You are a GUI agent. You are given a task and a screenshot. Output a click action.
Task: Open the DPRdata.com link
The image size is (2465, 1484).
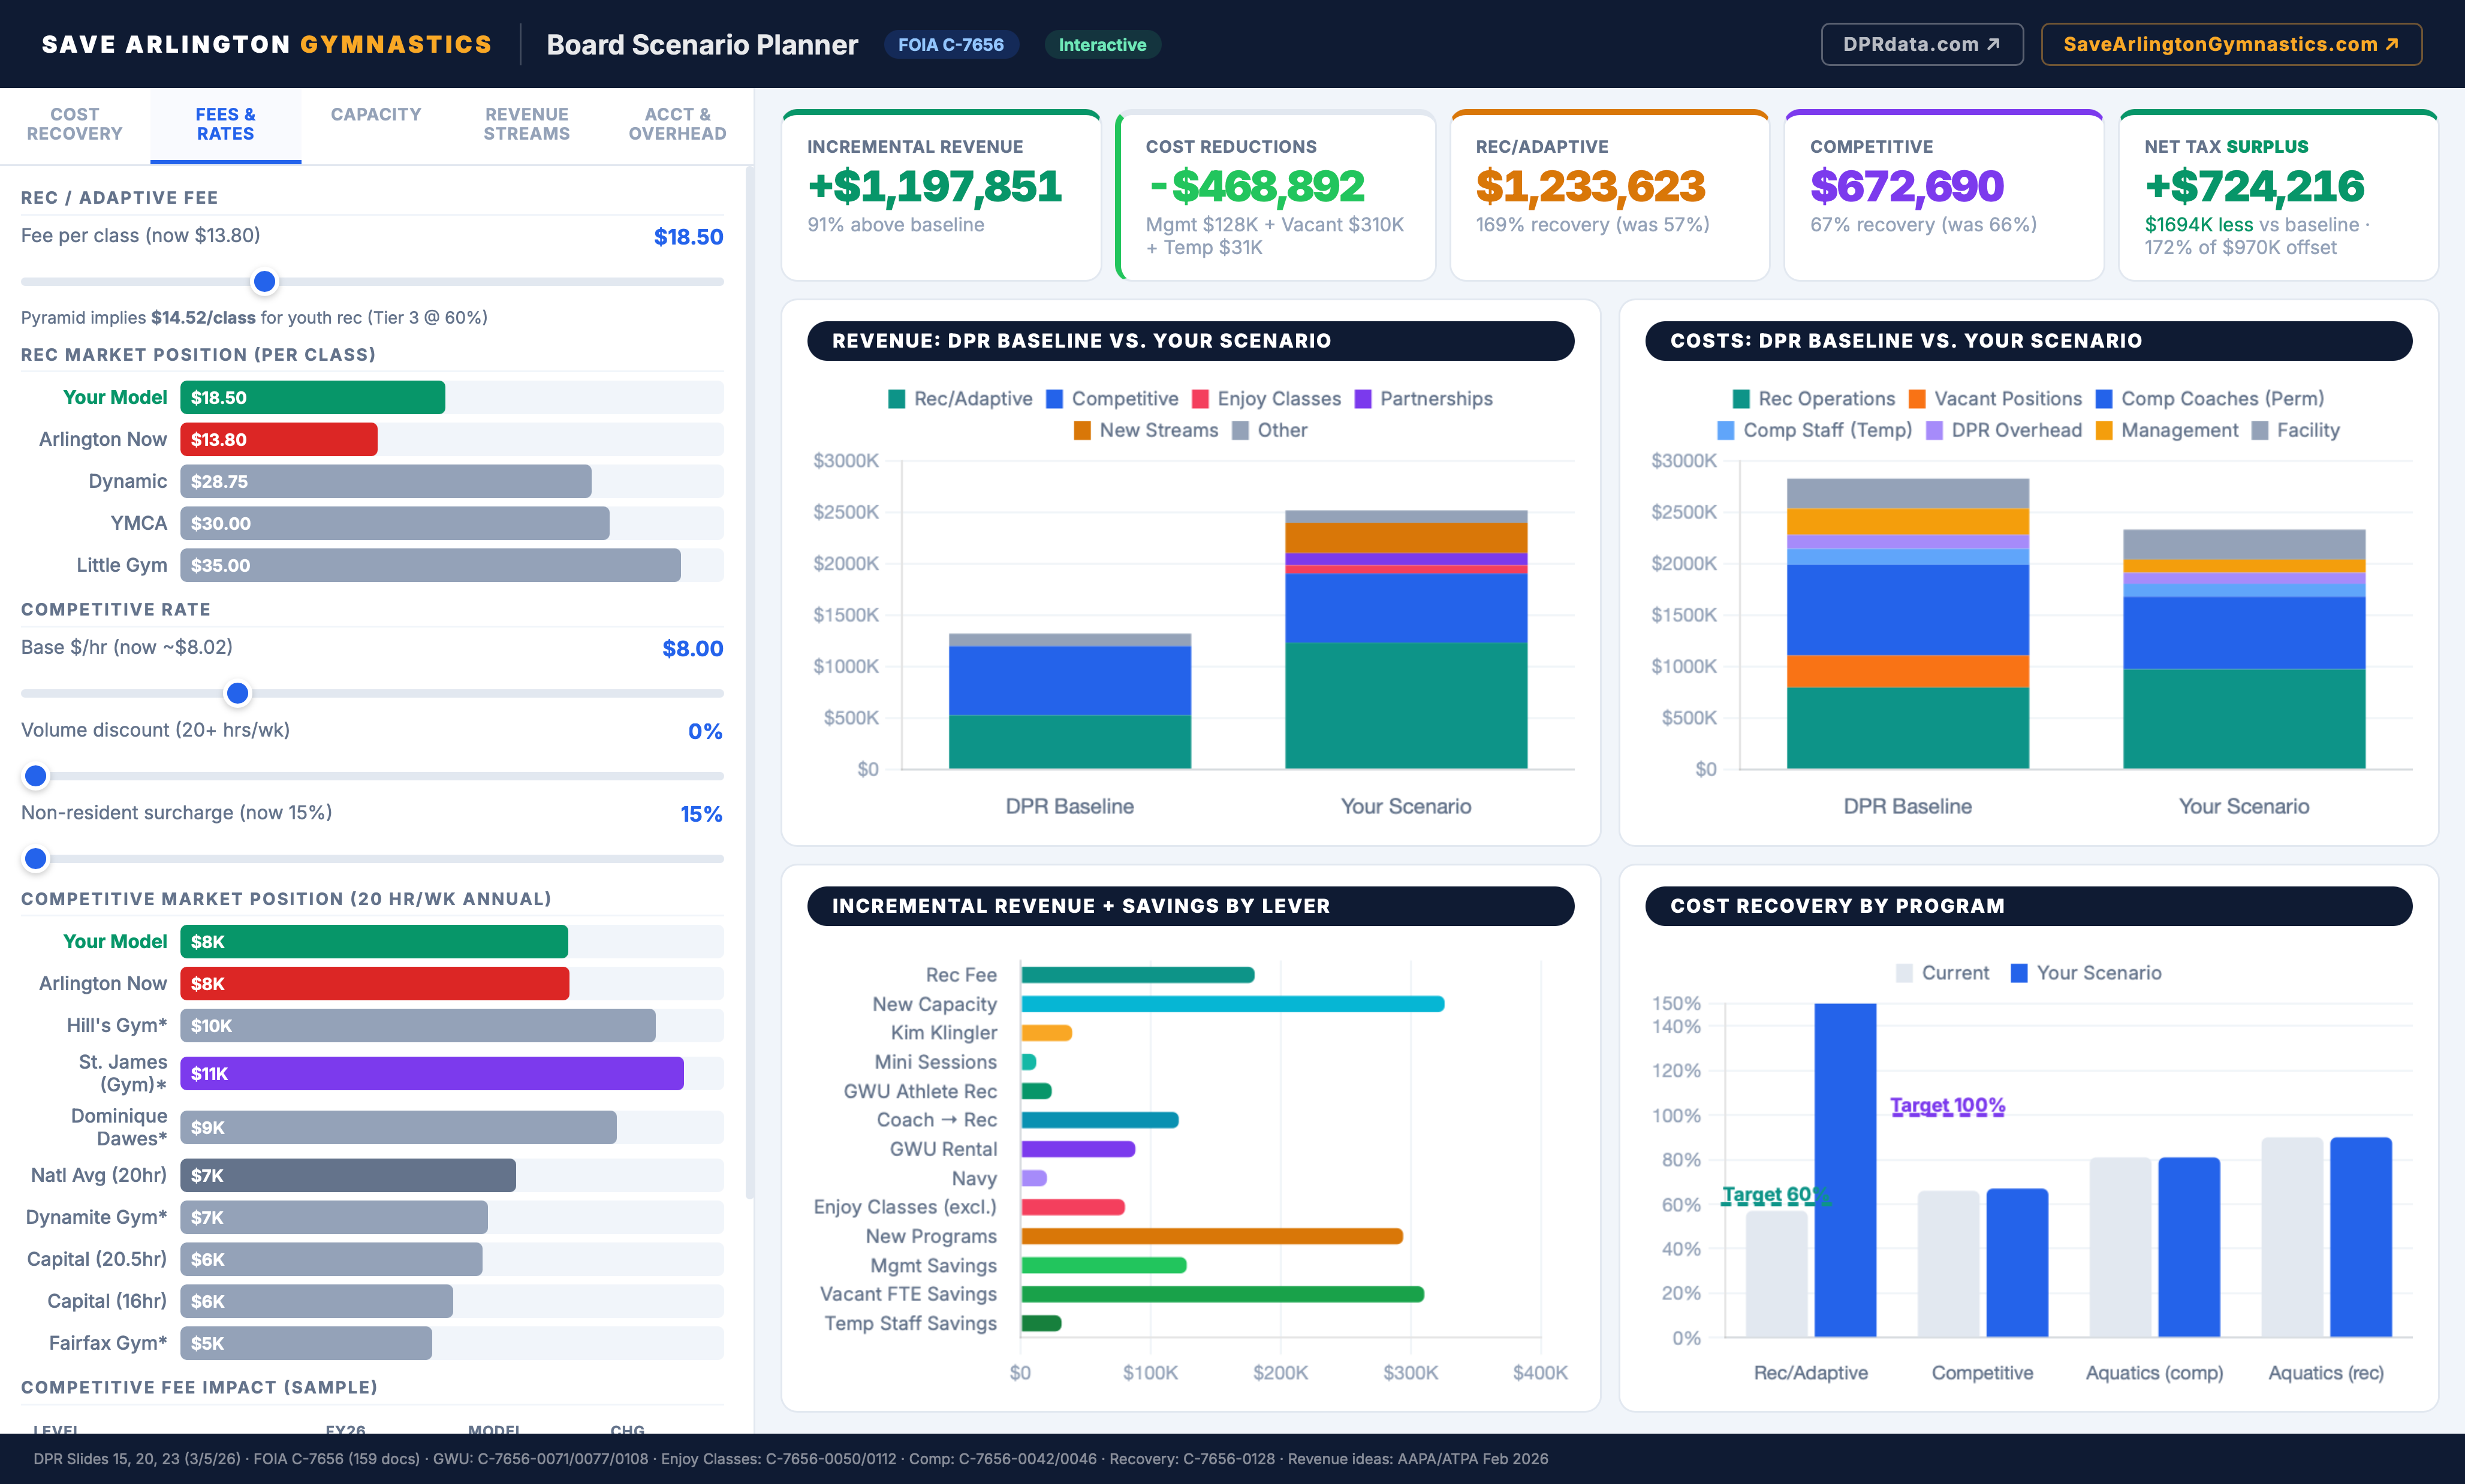[1921, 44]
